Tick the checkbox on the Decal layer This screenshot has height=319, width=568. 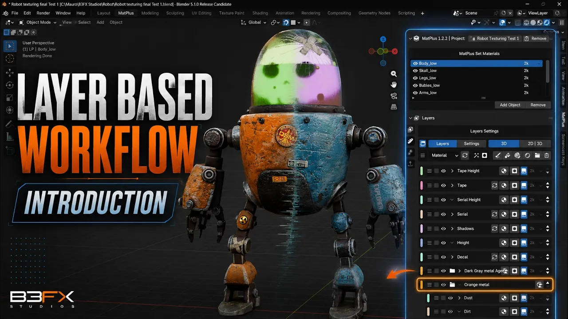click(x=437, y=257)
